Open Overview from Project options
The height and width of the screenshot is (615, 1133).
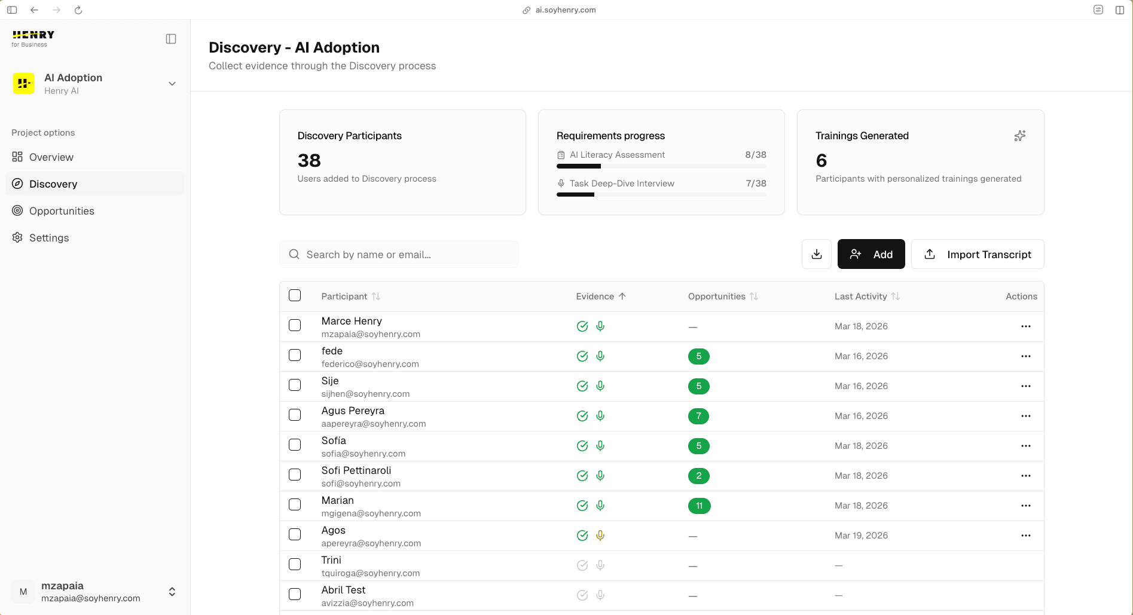(51, 157)
